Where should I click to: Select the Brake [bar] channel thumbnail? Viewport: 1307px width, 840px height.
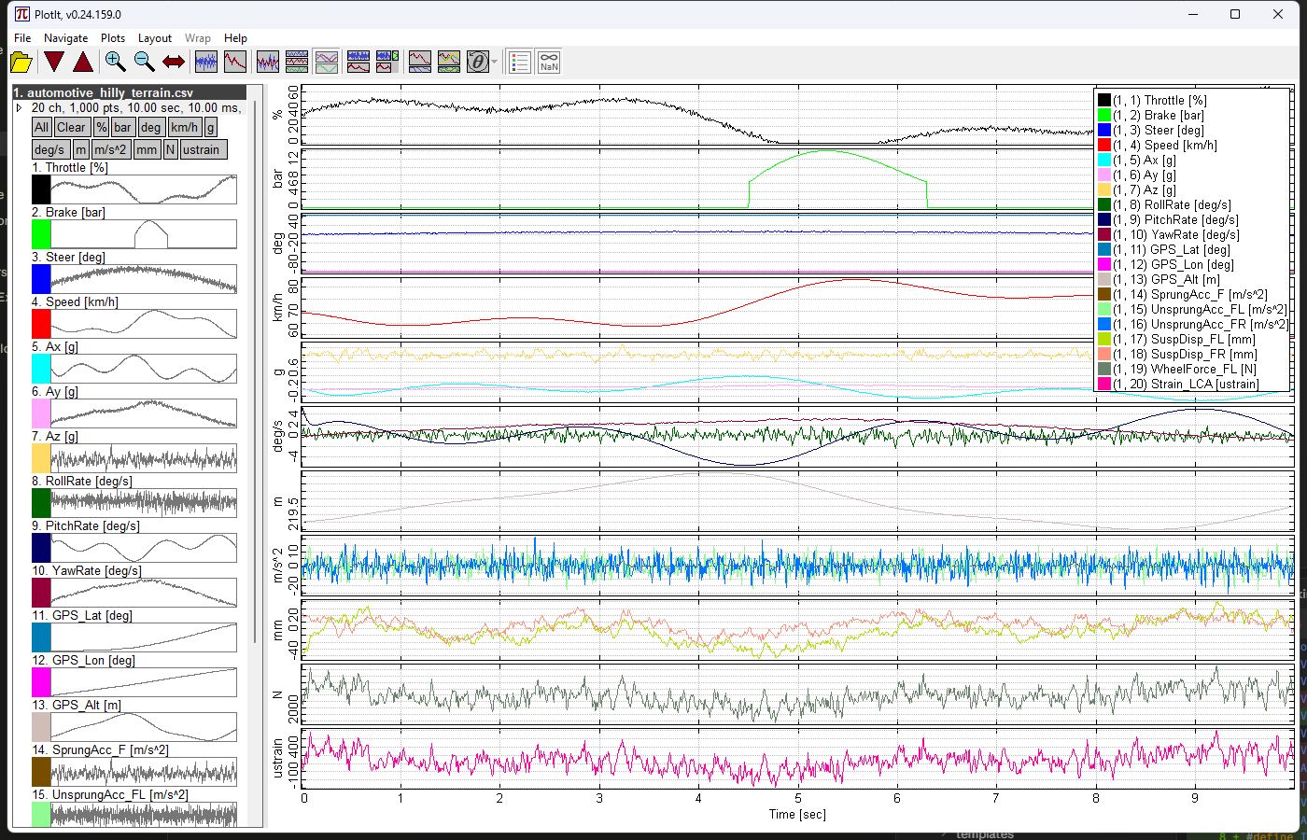coord(144,234)
